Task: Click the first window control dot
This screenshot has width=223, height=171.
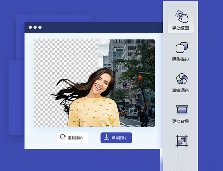Action: coord(30,27)
